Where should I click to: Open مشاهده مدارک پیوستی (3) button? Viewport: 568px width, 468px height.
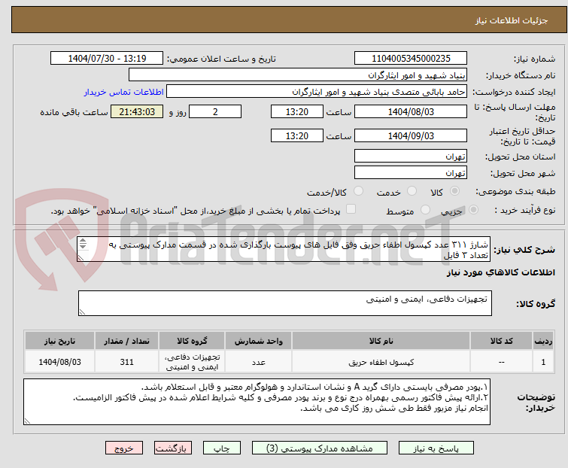[320, 448]
